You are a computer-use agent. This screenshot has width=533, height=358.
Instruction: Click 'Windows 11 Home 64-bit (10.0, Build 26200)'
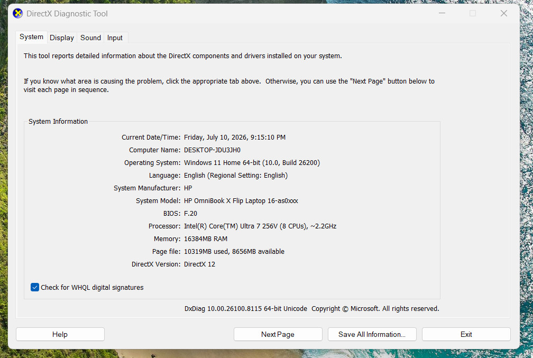click(252, 163)
